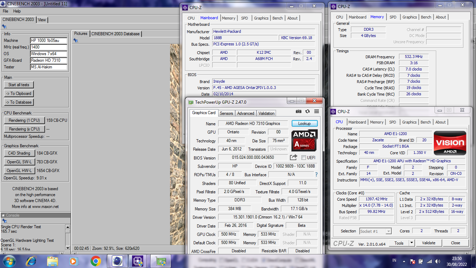Open the CINEBENCH 2003 Database tab
This screenshot has height=268, width=476.
(115, 34)
